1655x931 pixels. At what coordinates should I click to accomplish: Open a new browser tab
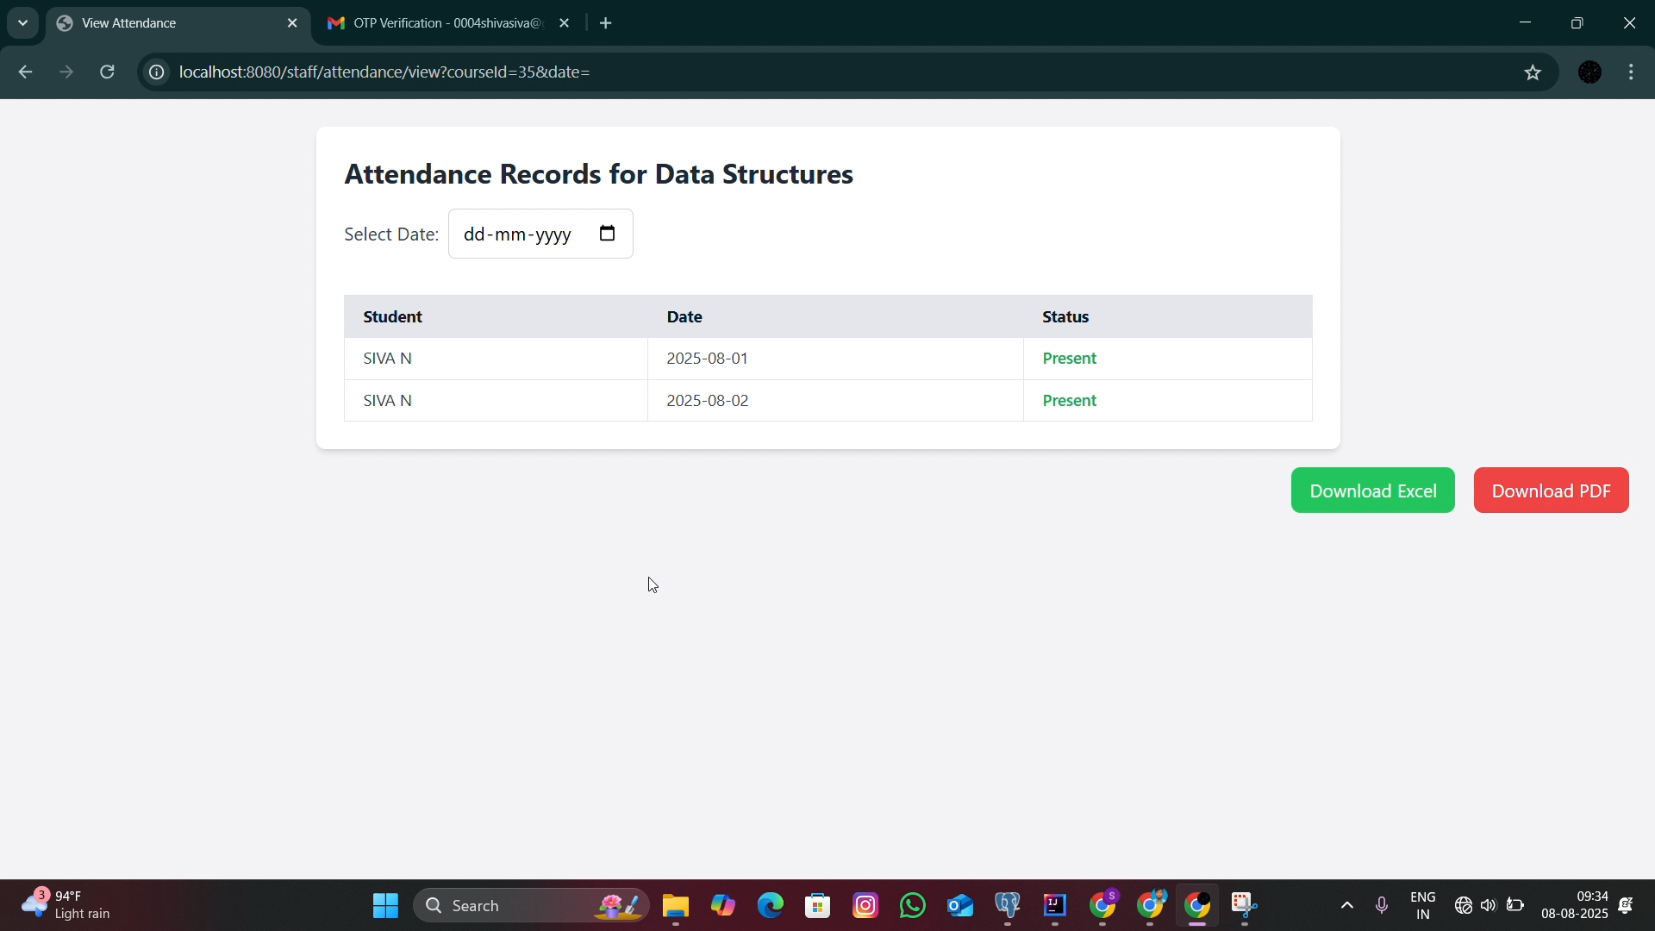[606, 23]
